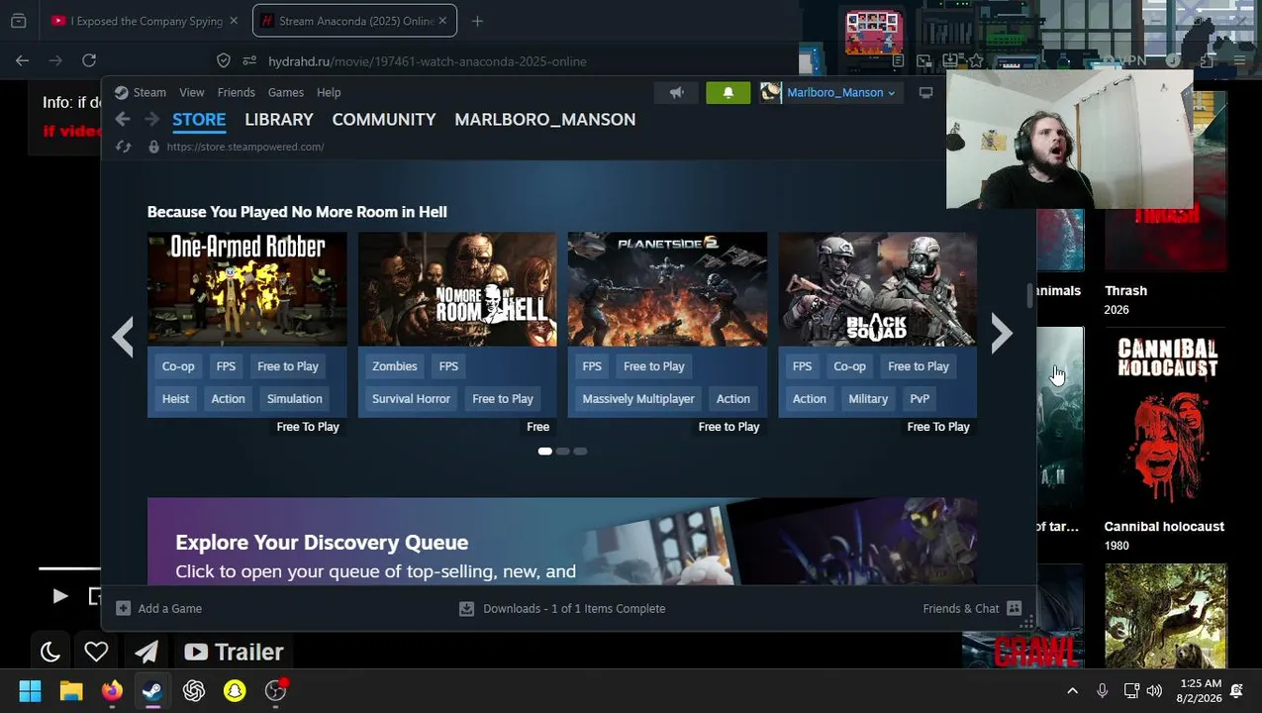The image size is (1262, 713).
Task: Click the heart favorite icon on movie page
Action: click(x=96, y=652)
